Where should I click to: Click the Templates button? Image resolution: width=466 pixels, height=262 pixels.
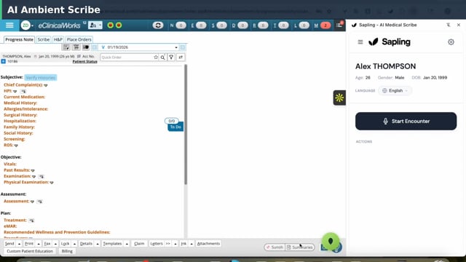112,244
